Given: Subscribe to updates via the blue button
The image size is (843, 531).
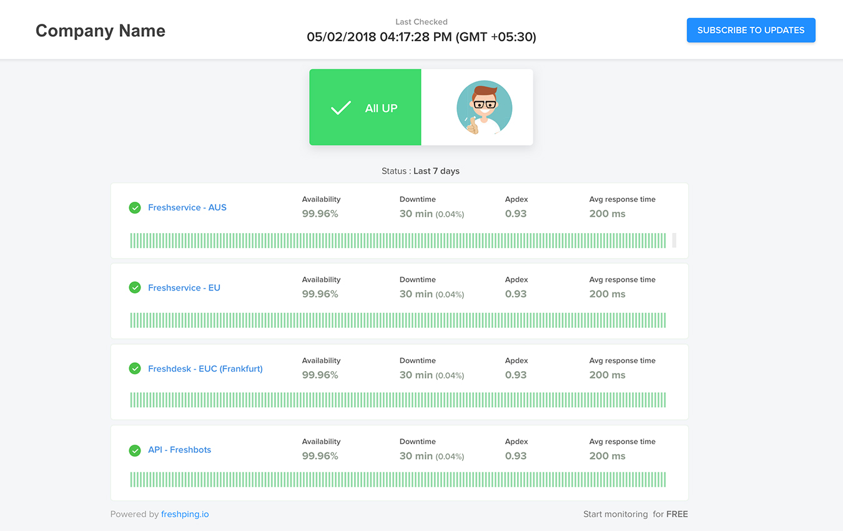Looking at the screenshot, I should click(x=751, y=30).
